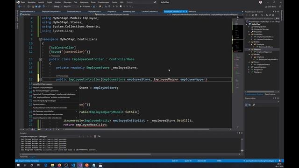Screen dimensions: 299x168
Task: Select MyReSTapi project in Solution Explorer
Action: [256, 24]
